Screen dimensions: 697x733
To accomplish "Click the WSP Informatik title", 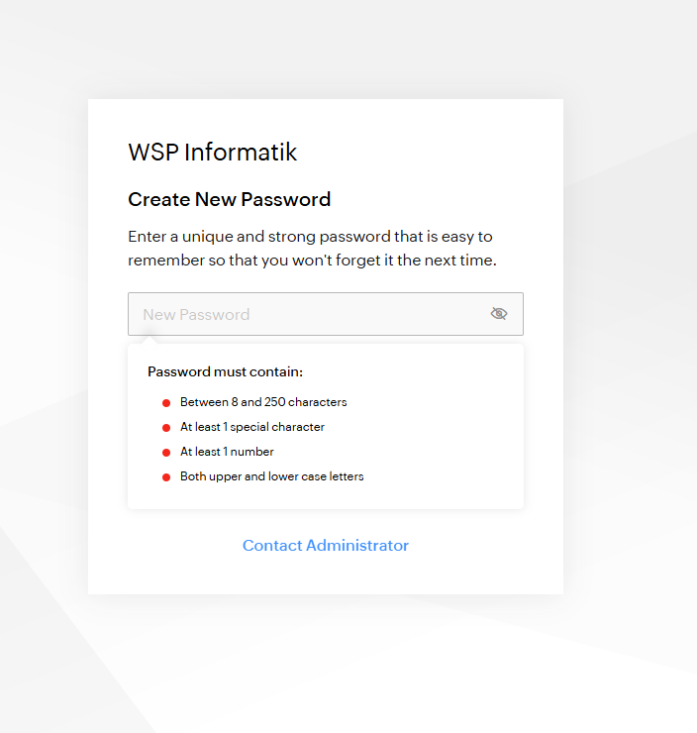I will coord(213,153).
